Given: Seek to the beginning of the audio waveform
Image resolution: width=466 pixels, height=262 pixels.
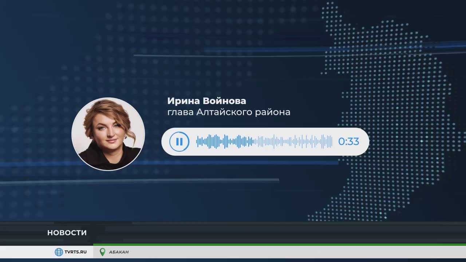Looking at the screenshot, I should [197, 142].
